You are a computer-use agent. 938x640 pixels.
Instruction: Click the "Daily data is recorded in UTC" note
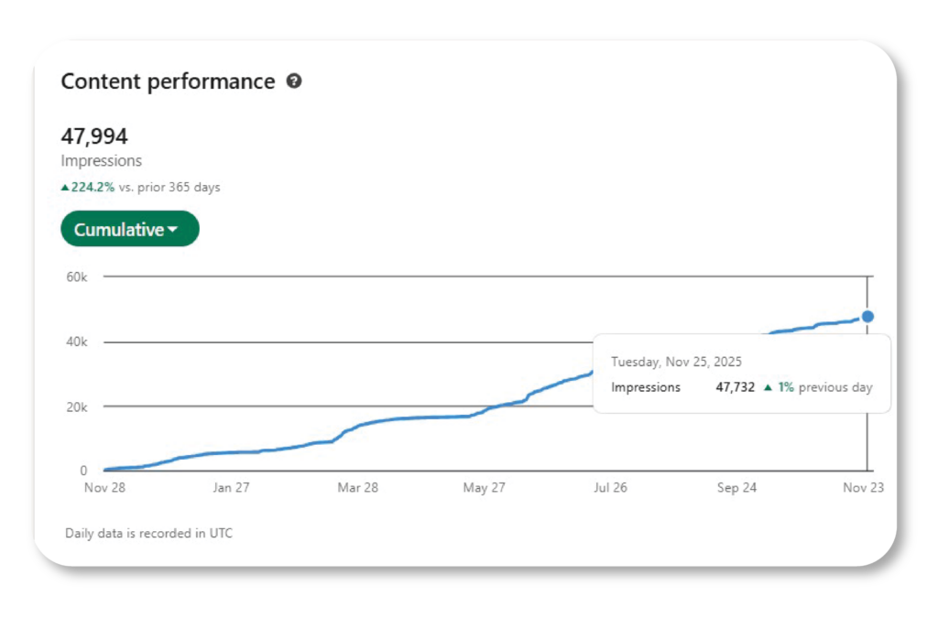tap(148, 533)
